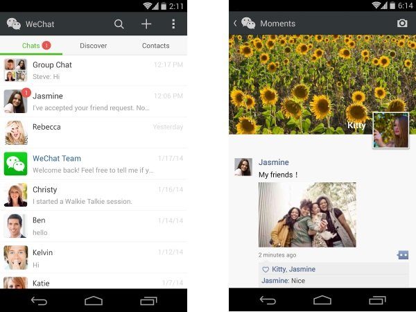
Task: Tap Kitty's profile picture on cover
Action: point(391,130)
